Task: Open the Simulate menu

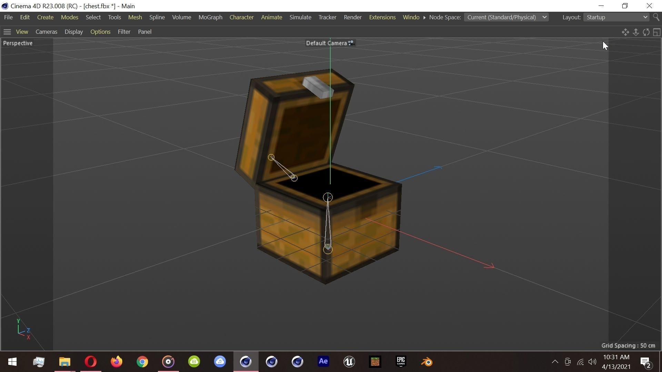Action: pyautogui.click(x=300, y=17)
